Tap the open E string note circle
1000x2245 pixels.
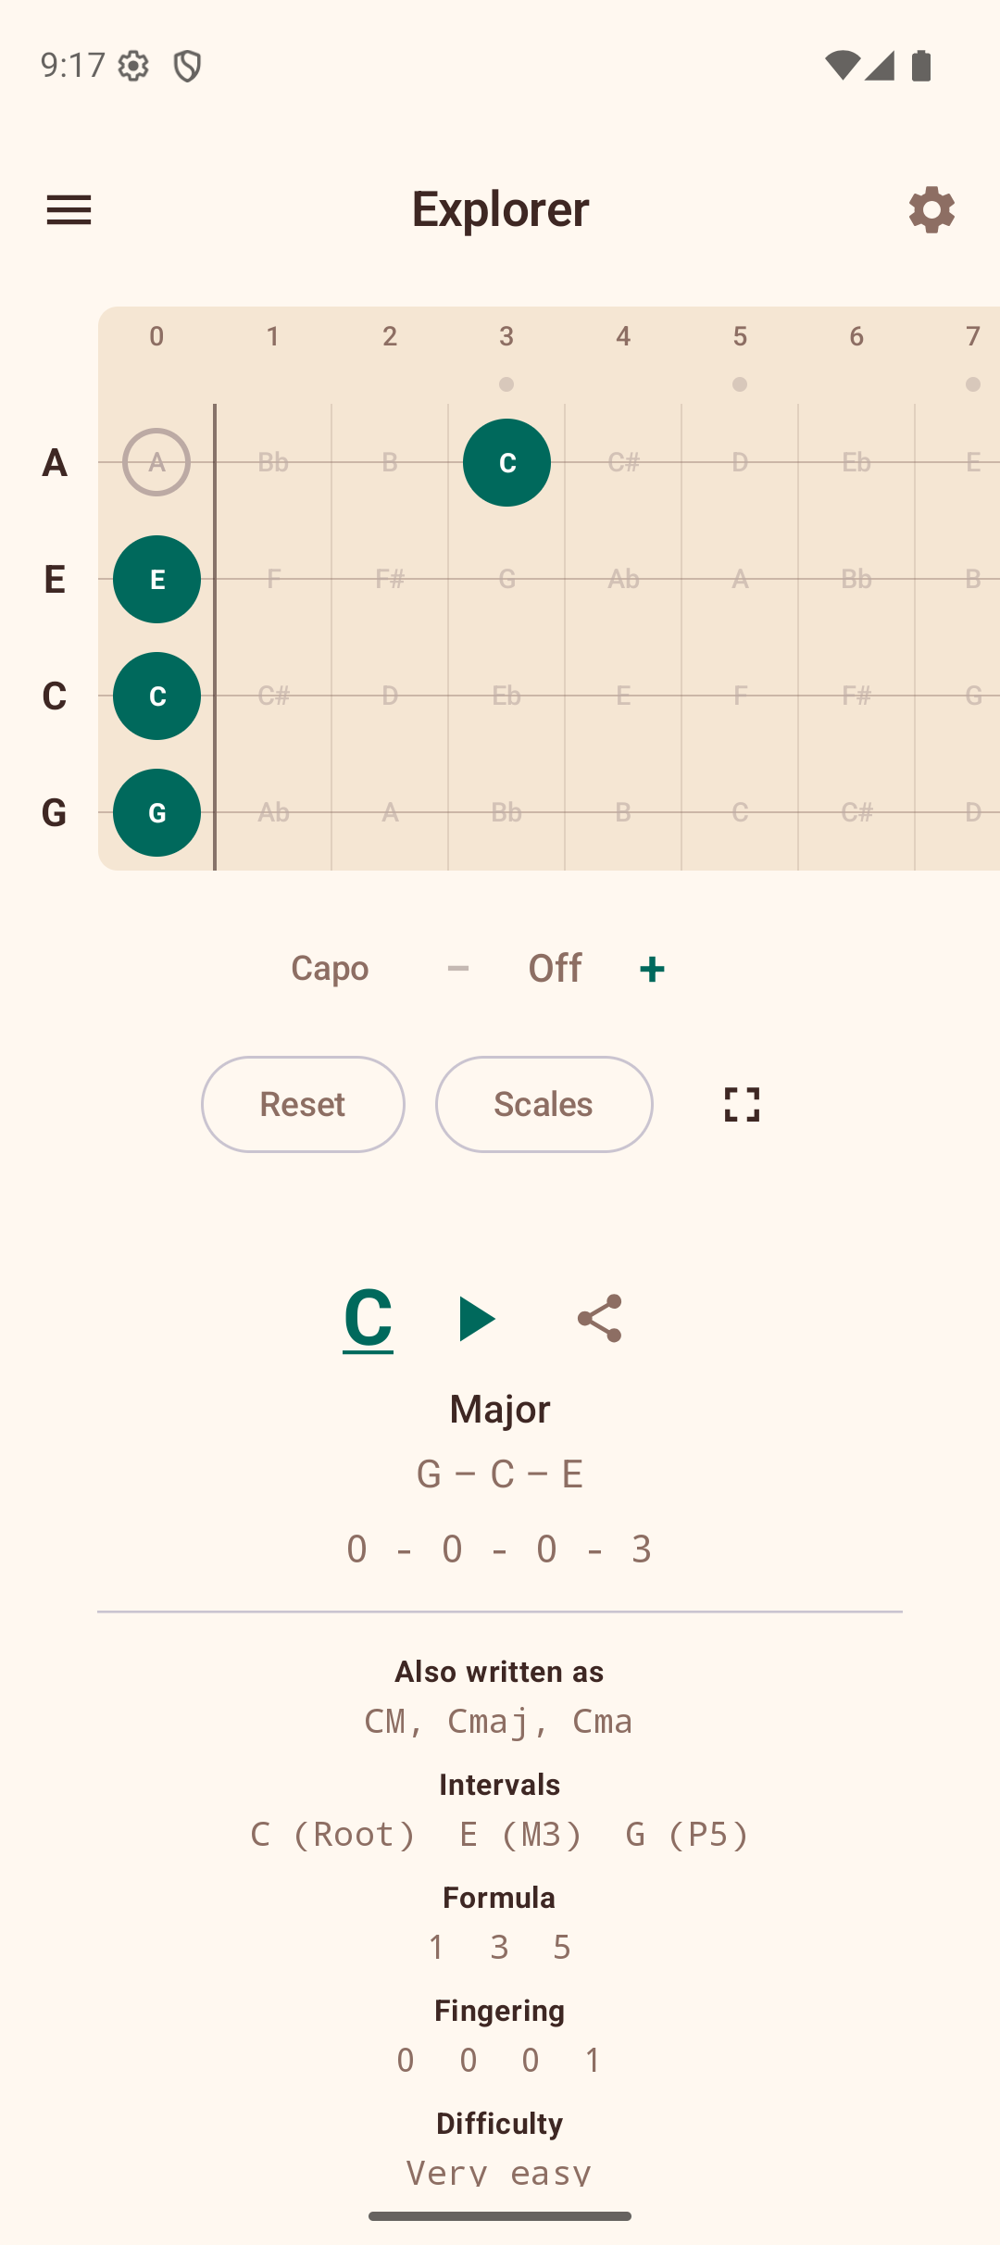click(156, 580)
